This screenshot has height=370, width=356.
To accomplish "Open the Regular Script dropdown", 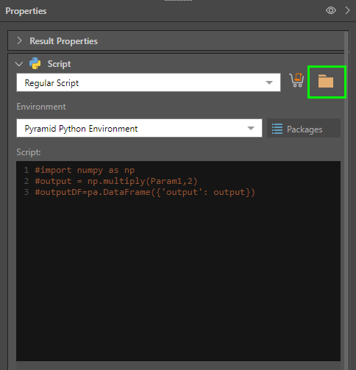I will pos(149,82).
